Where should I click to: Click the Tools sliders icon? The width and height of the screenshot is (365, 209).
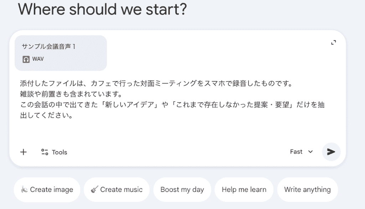[x=45, y=152]
